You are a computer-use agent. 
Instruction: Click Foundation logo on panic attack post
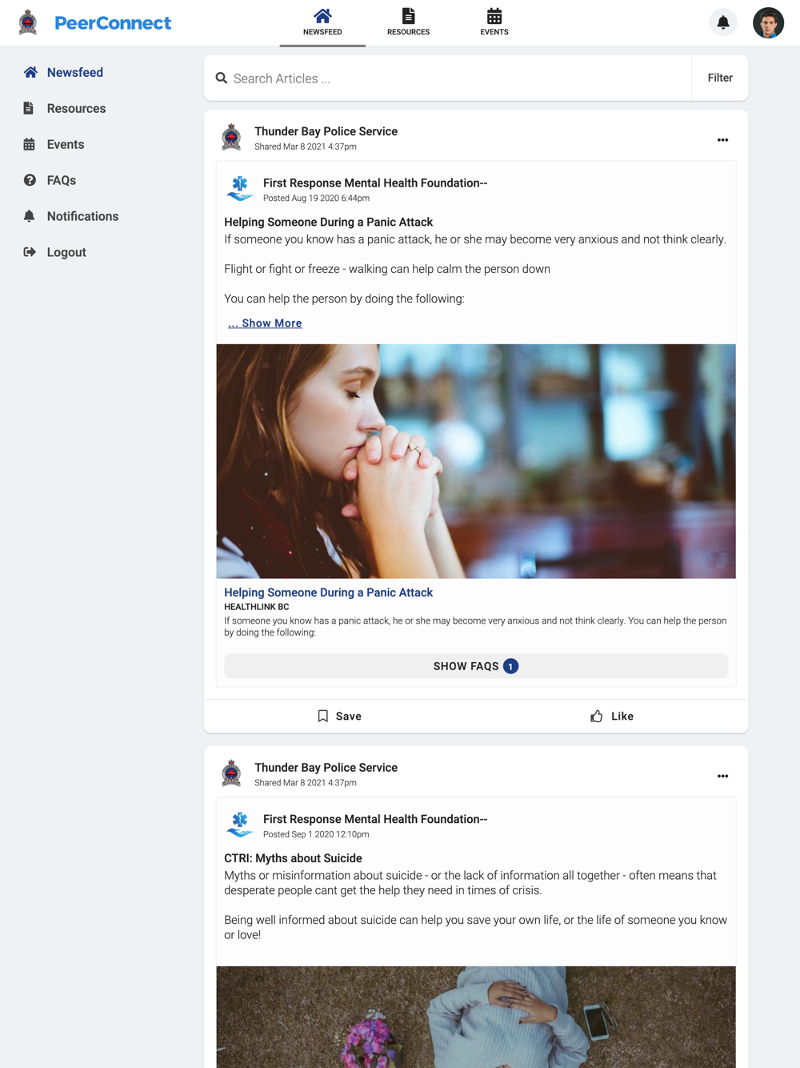coord(239,189)
